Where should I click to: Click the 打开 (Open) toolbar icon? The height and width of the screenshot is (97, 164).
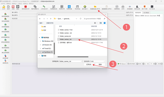click(4, 7)
